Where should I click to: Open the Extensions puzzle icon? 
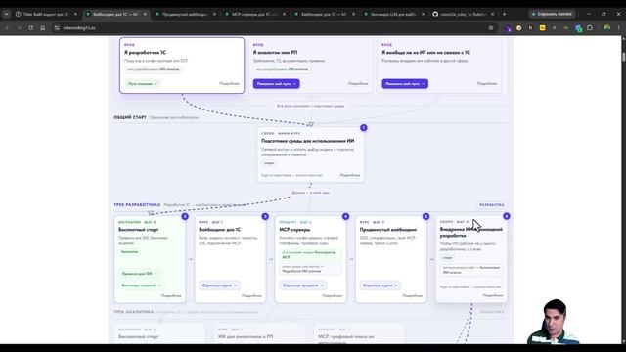click(x=590, y=28)
